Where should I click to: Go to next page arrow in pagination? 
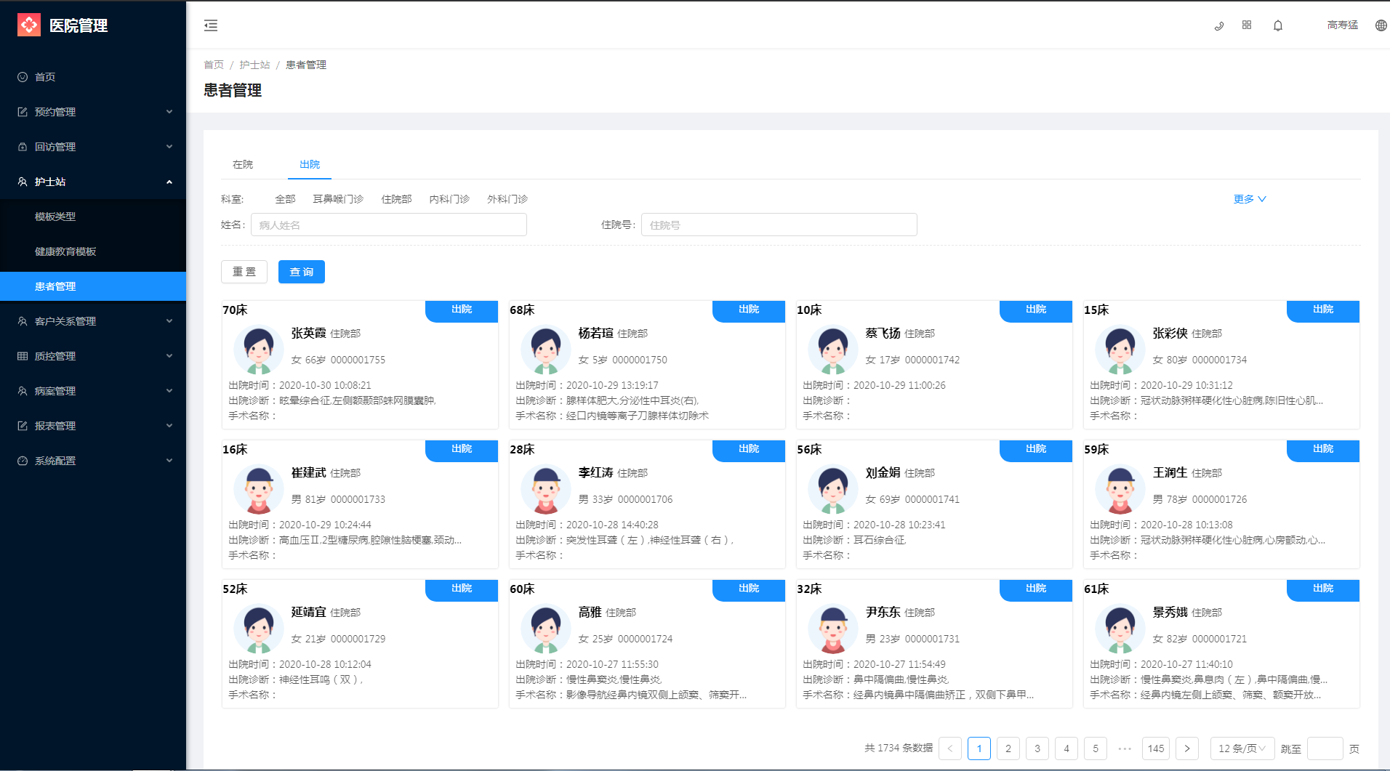tap(1187, 748)
